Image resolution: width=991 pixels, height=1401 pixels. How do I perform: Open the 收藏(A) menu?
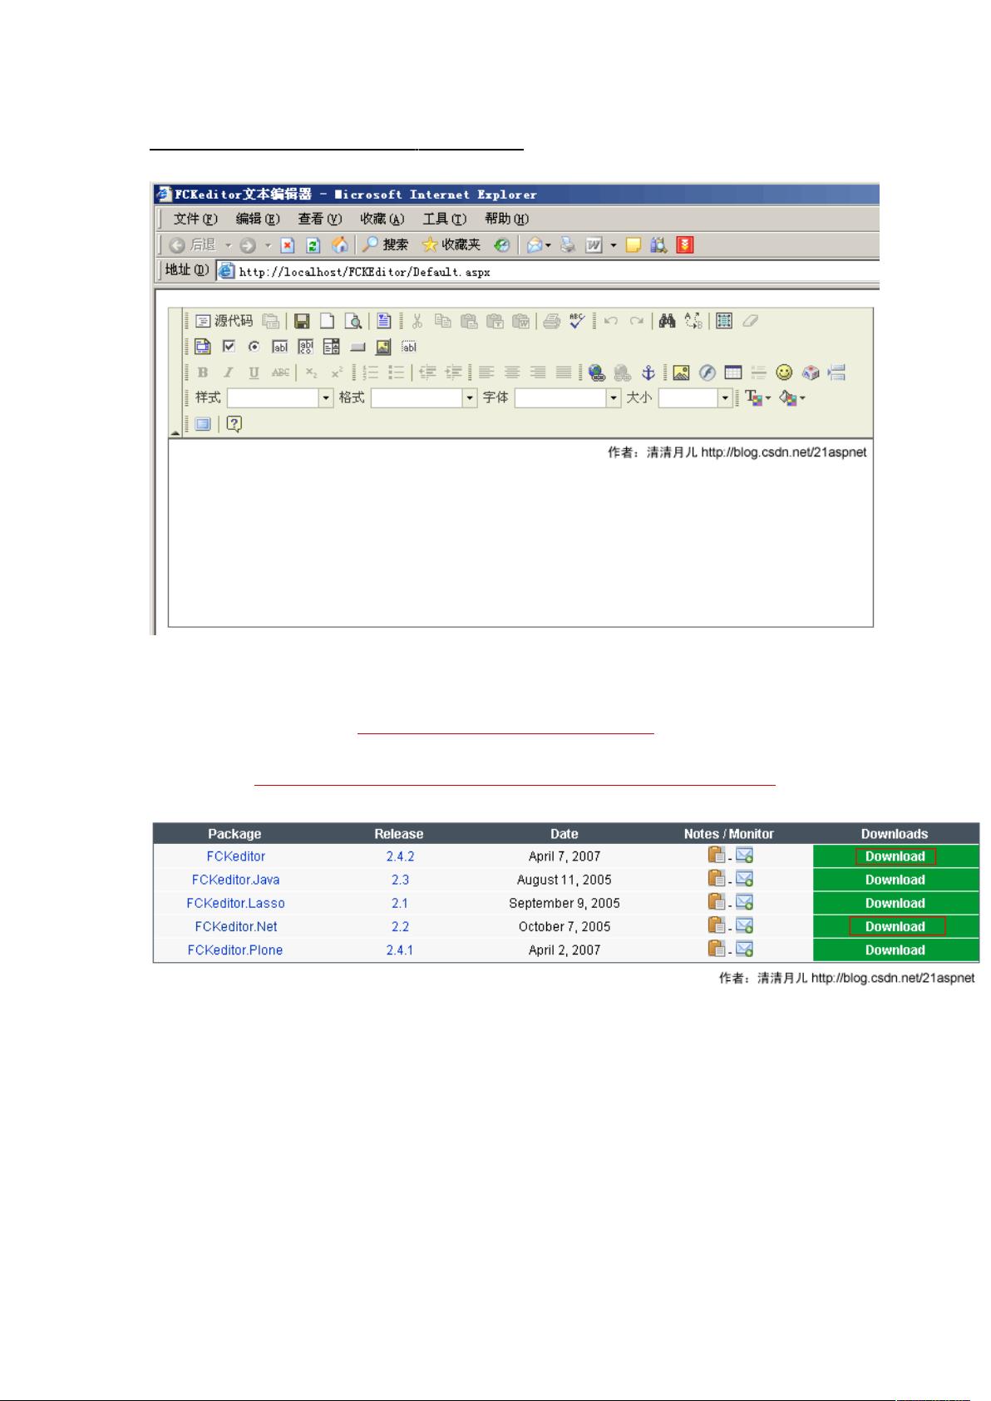click(382, 219)
